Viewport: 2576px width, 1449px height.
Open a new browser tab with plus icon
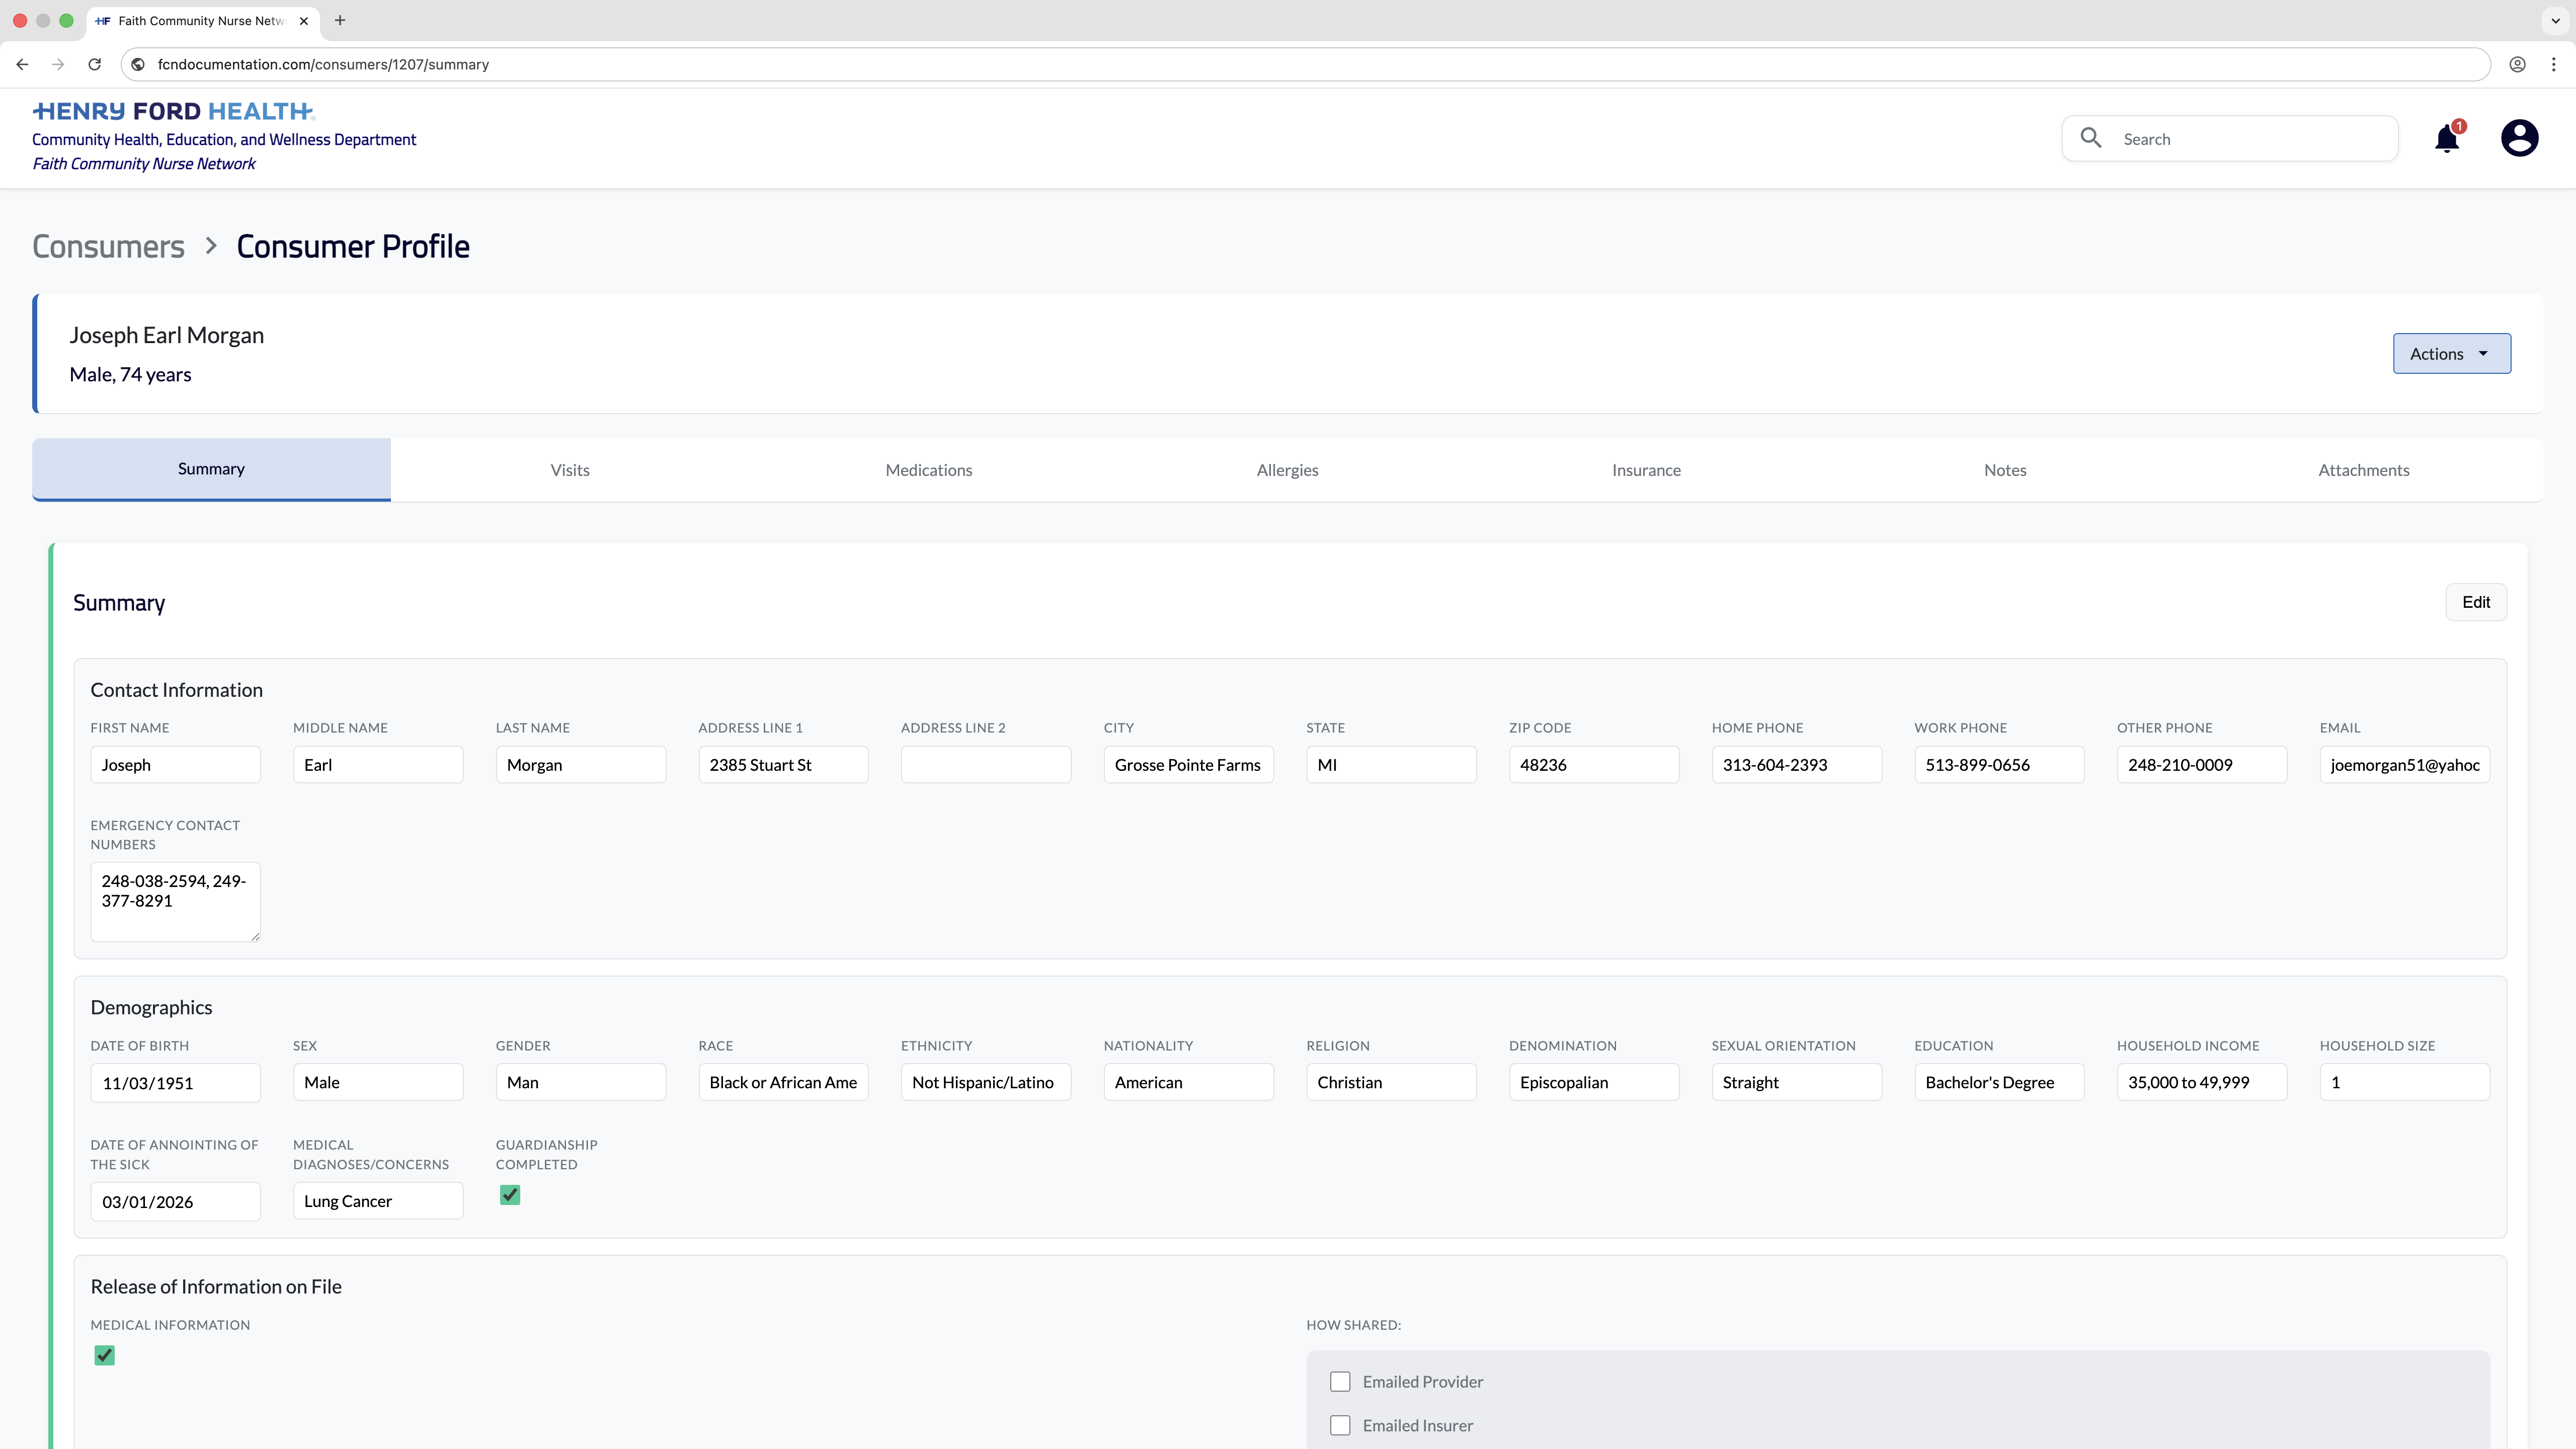[340, 20]
